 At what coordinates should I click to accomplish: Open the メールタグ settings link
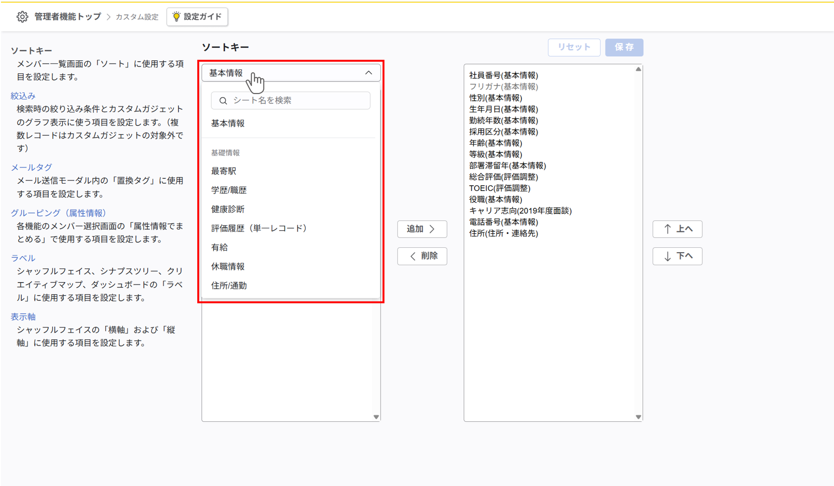pyautogui.click(x=31, y=167)
